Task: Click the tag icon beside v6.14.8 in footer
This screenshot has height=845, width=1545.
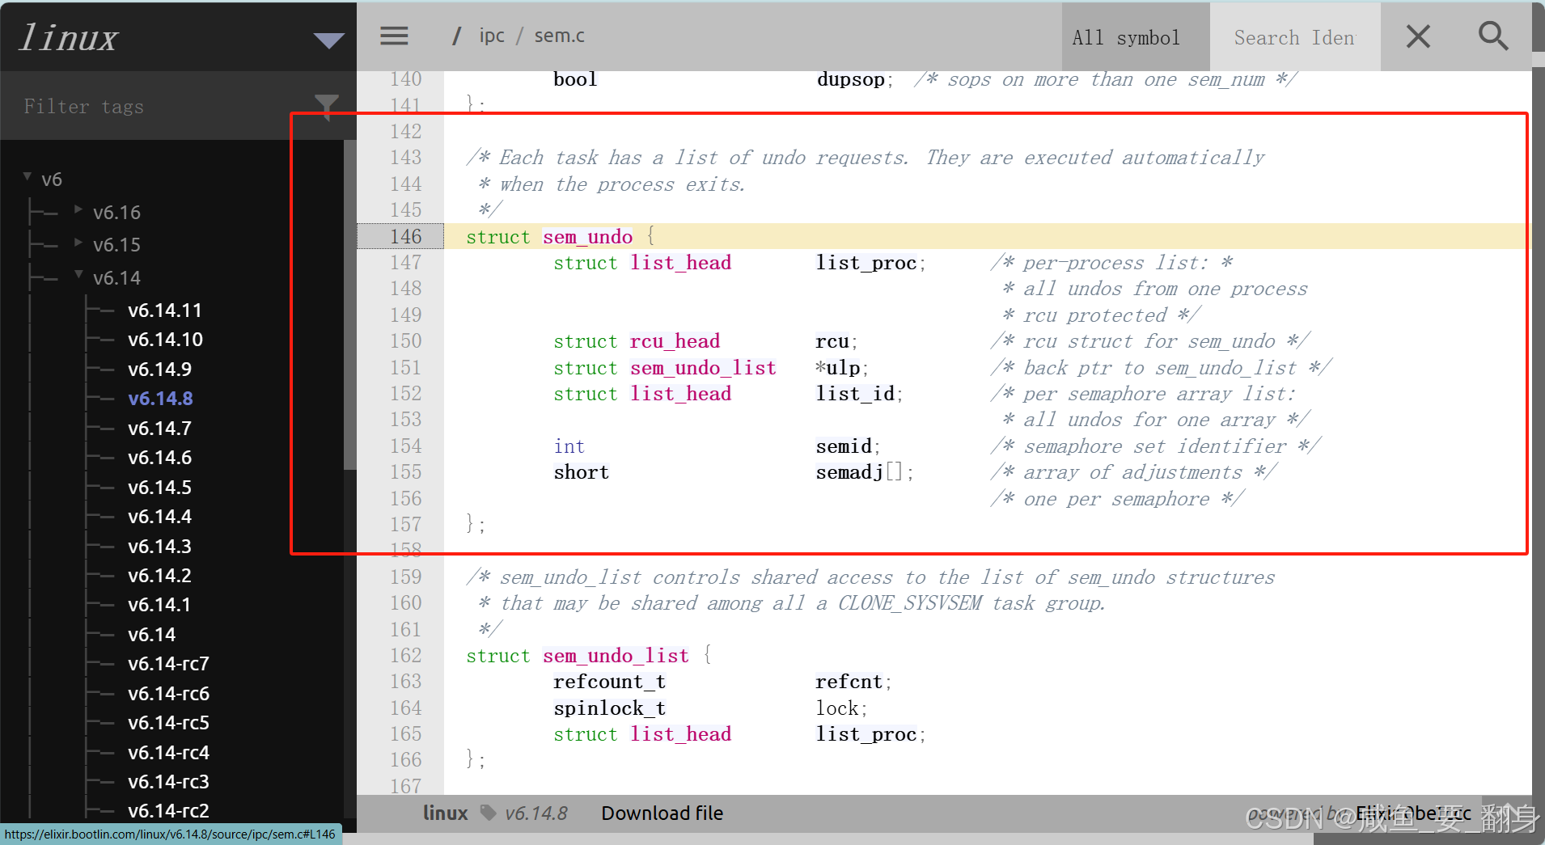Action: click(x=488, y=813)
